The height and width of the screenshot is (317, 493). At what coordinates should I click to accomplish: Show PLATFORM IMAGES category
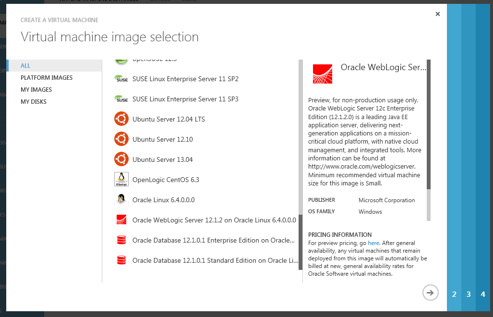[47, 78]
